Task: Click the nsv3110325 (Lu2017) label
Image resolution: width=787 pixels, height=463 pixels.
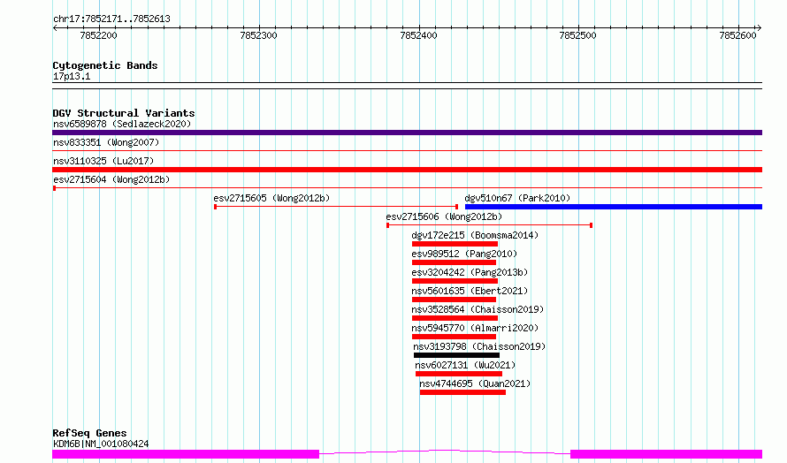Action: [103, 161]
